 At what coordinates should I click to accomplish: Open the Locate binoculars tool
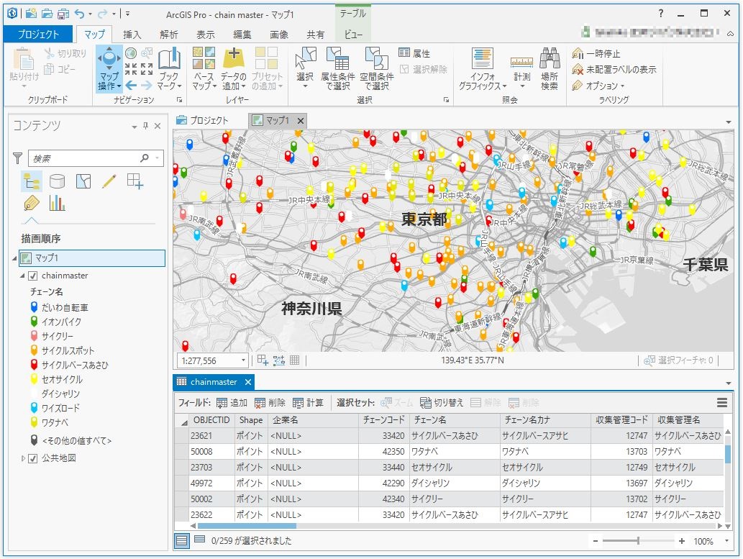[x=550, y=68]
